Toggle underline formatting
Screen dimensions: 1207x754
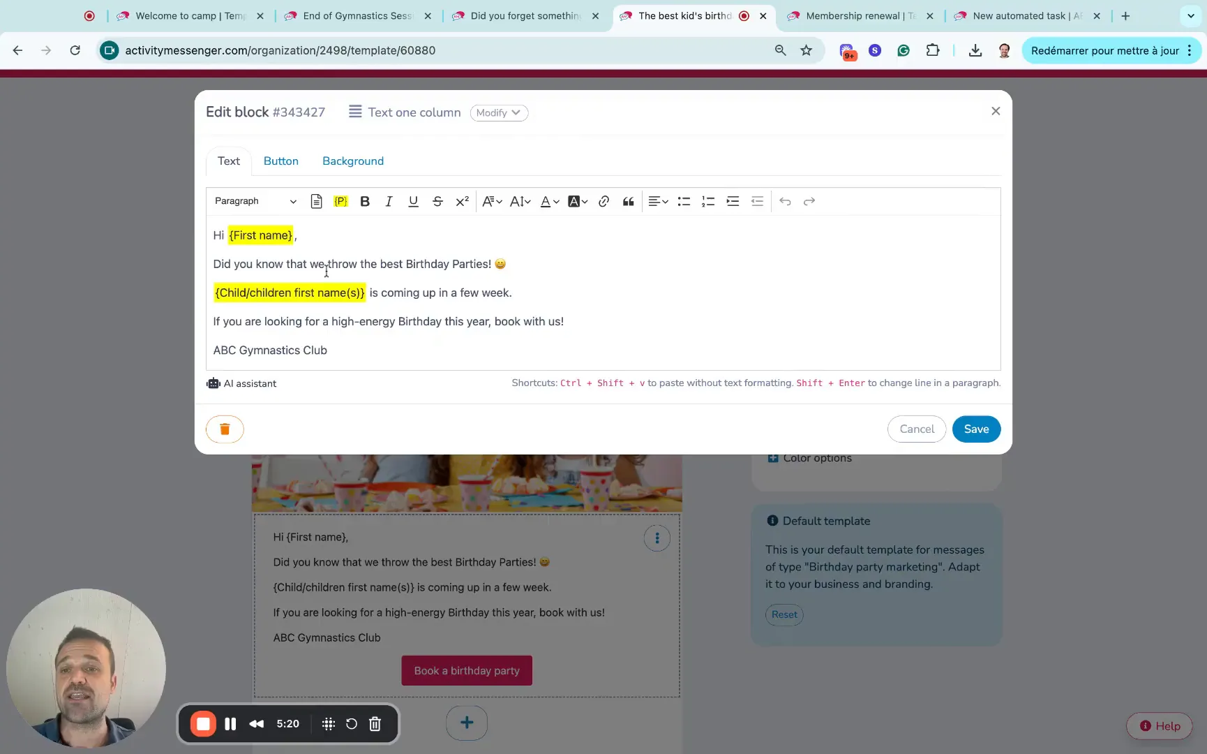pos(413,201)
